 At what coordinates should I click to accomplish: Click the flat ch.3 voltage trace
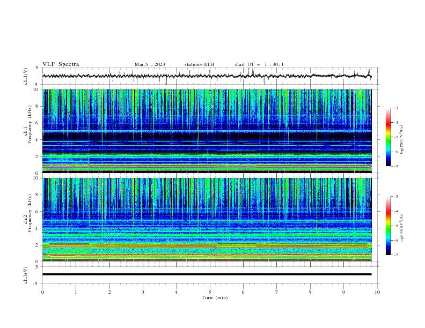207,274
